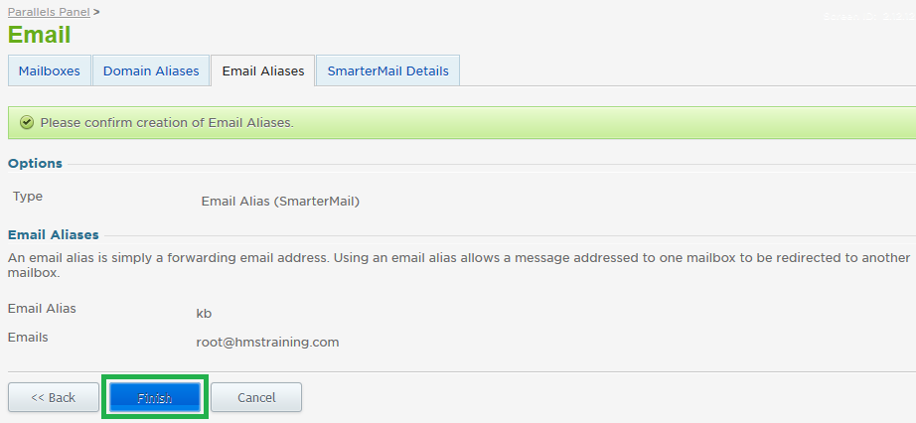Click the confirm creation message banner
The height and width of the screenshot is (423, 916).
[x=462, y=123]
